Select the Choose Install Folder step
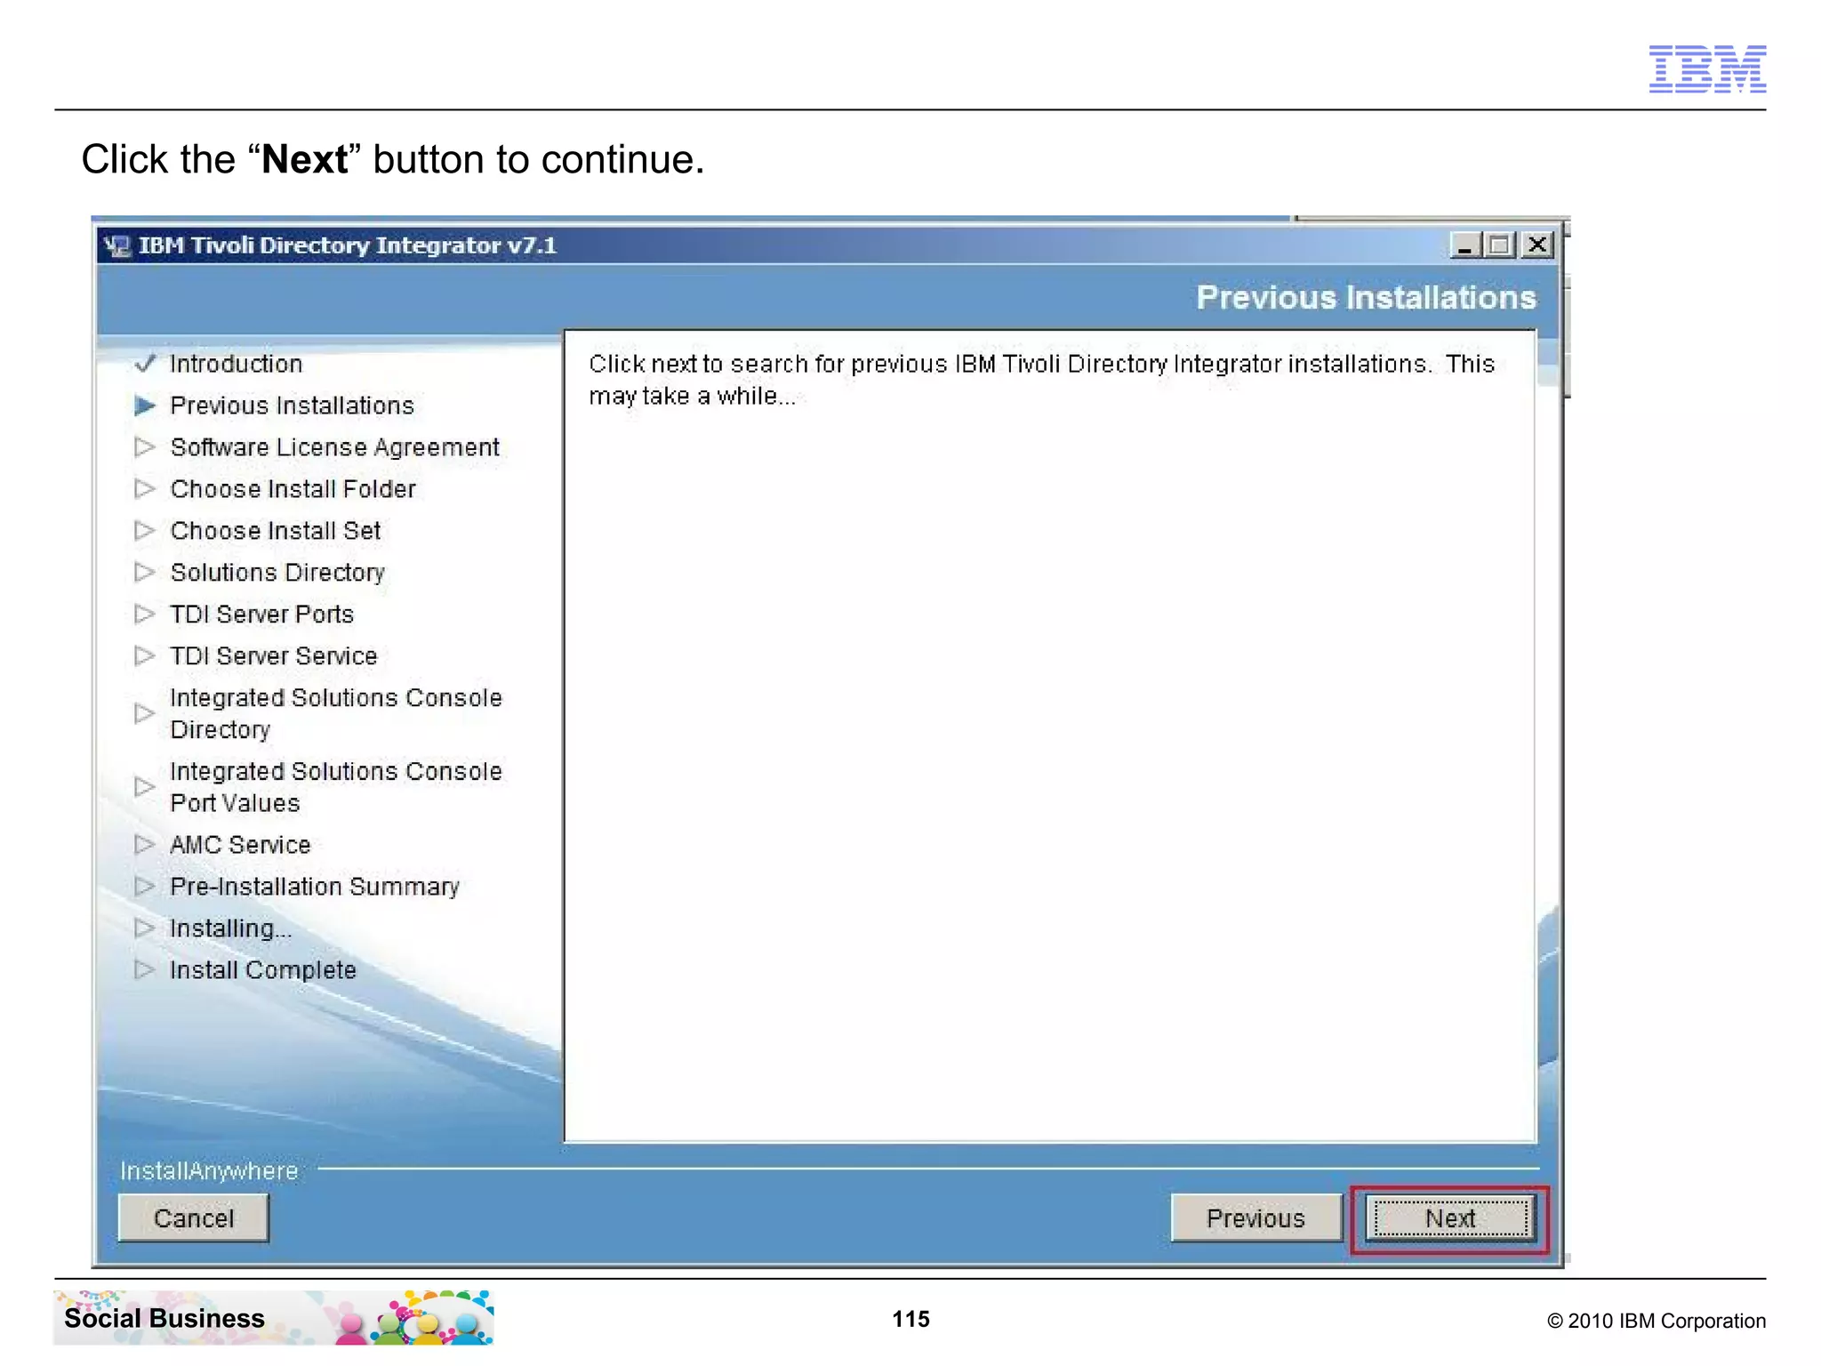 [293, 489]
